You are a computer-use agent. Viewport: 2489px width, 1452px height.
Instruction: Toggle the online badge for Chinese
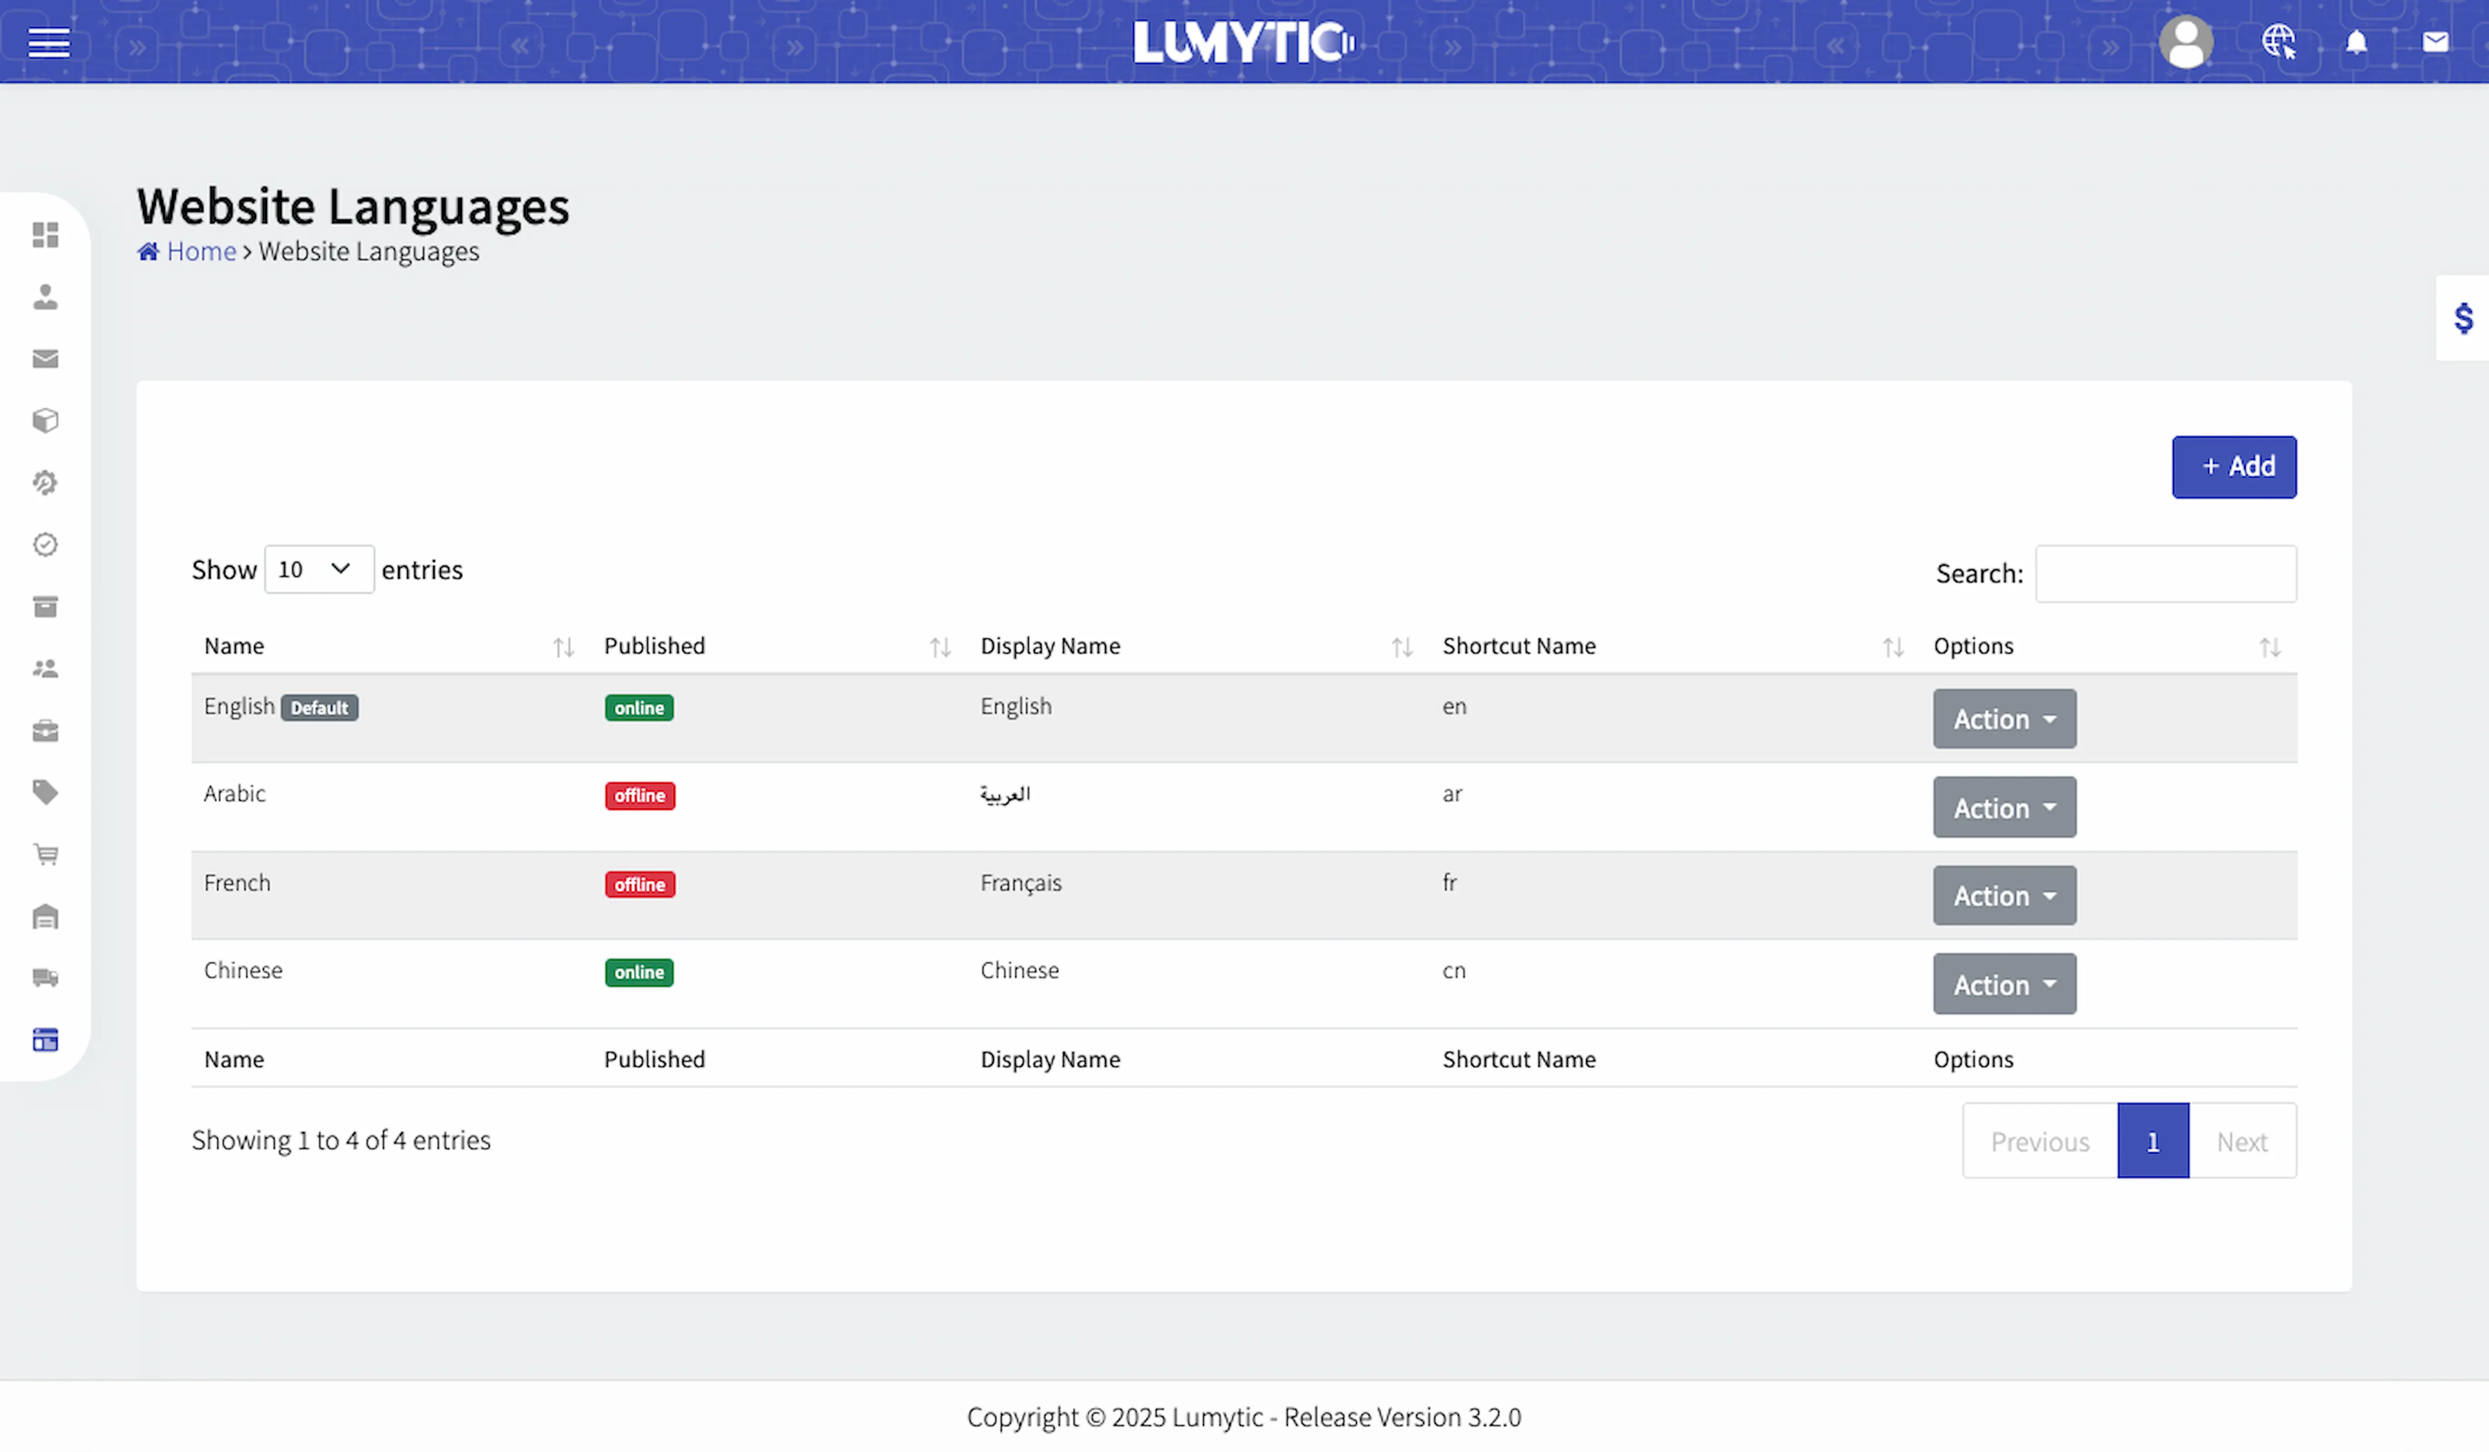pyautogui.click(x=639, y=973)
